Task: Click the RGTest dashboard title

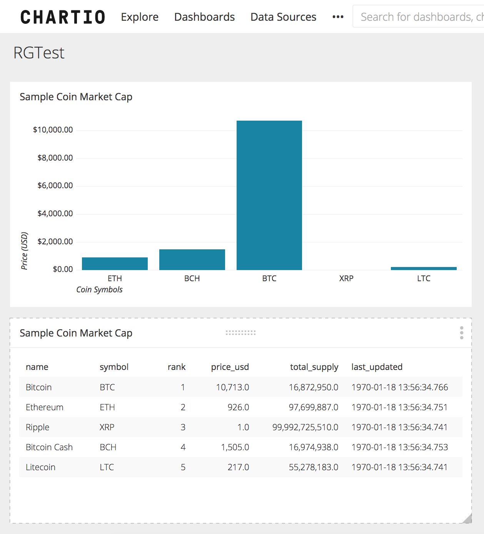Action: pos(39,53)
